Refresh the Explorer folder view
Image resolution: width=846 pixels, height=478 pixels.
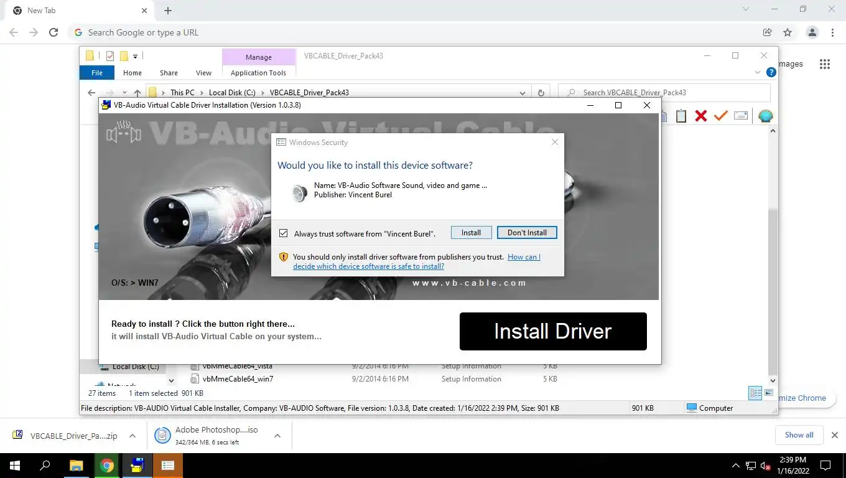541,93
